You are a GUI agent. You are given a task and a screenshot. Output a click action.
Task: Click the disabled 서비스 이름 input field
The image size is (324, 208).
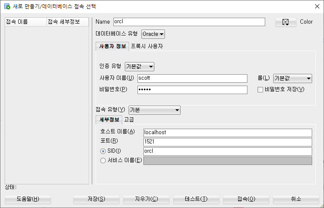pyautogui.click(x=228, y=161)
